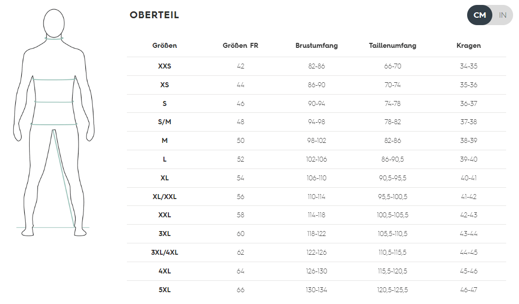Click the 98-102 chest value for M
This screenshot has height=304, width=519.
(x=317, y=141)
